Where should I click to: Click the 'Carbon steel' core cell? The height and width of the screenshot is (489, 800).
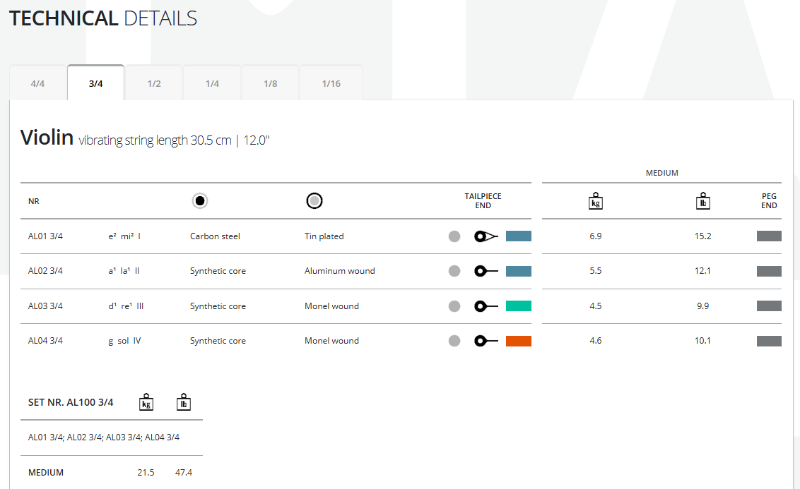(215, 236)
